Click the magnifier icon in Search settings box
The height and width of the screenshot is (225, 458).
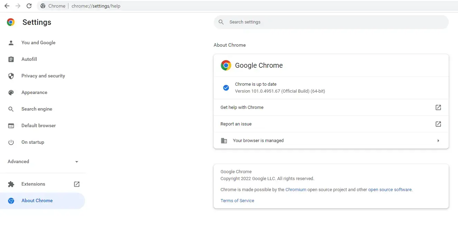221,22
